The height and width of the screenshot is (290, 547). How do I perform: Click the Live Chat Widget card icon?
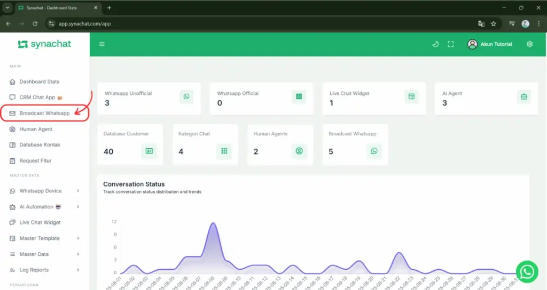point(412,96)
